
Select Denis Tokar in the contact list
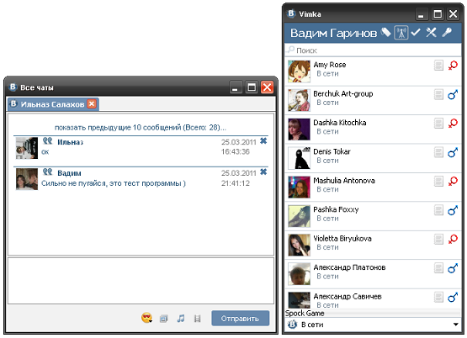click(x=373, y=158)
